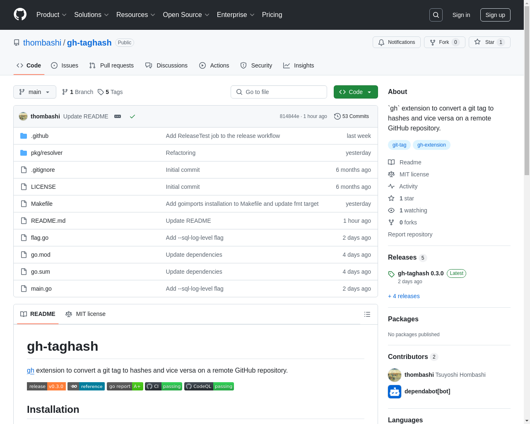Click Sign in
This screenshot has width=530, height=424.
pos(461,15)
